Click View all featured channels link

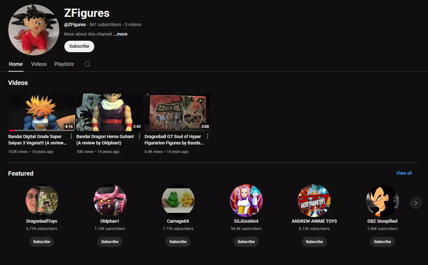(404, 173)
